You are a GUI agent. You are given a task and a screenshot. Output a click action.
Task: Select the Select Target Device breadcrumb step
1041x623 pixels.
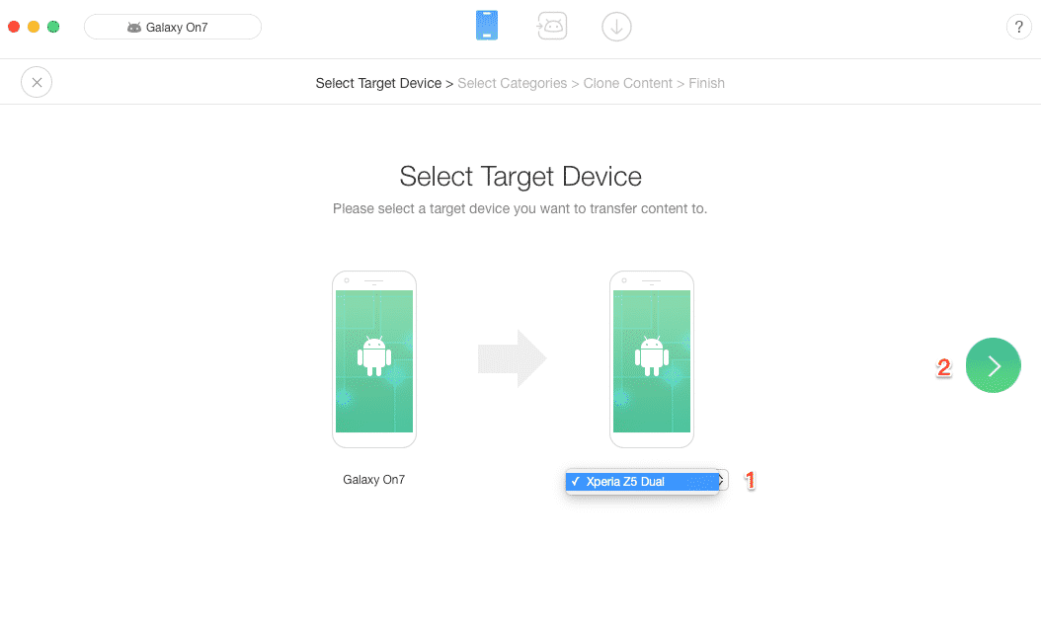(378, 83)
